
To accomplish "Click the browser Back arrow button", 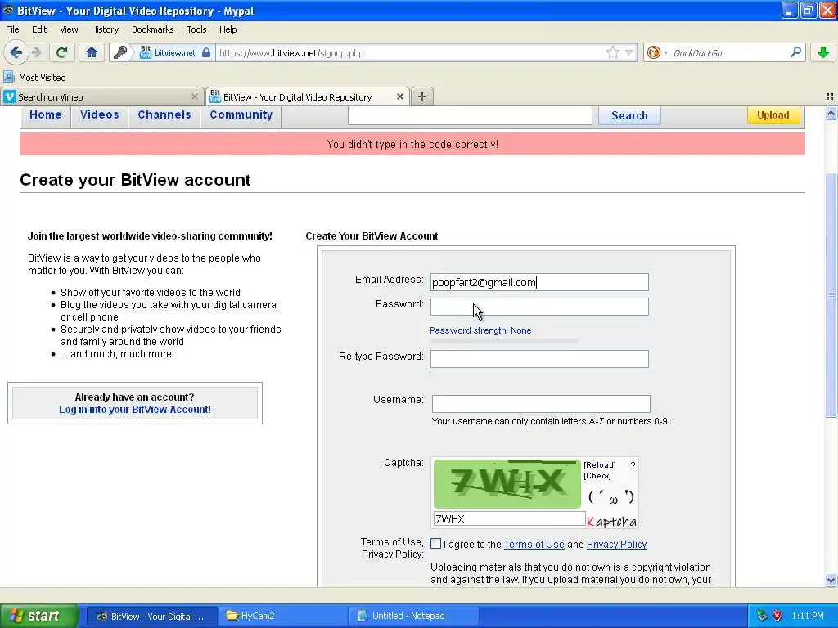I will click(x=16, y=52).
